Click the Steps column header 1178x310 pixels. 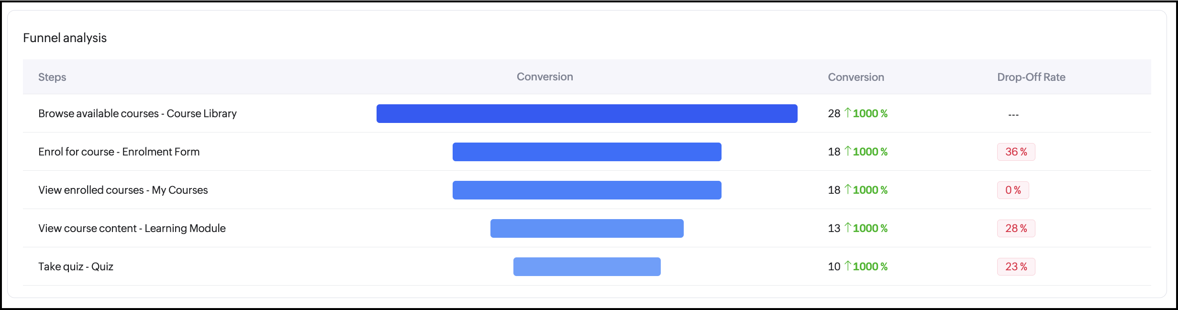[x=52, y=77]
